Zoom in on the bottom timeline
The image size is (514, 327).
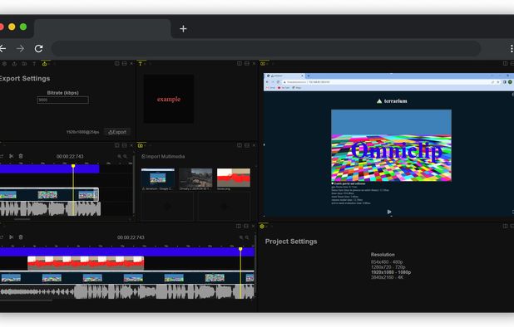tap(241, 237)
